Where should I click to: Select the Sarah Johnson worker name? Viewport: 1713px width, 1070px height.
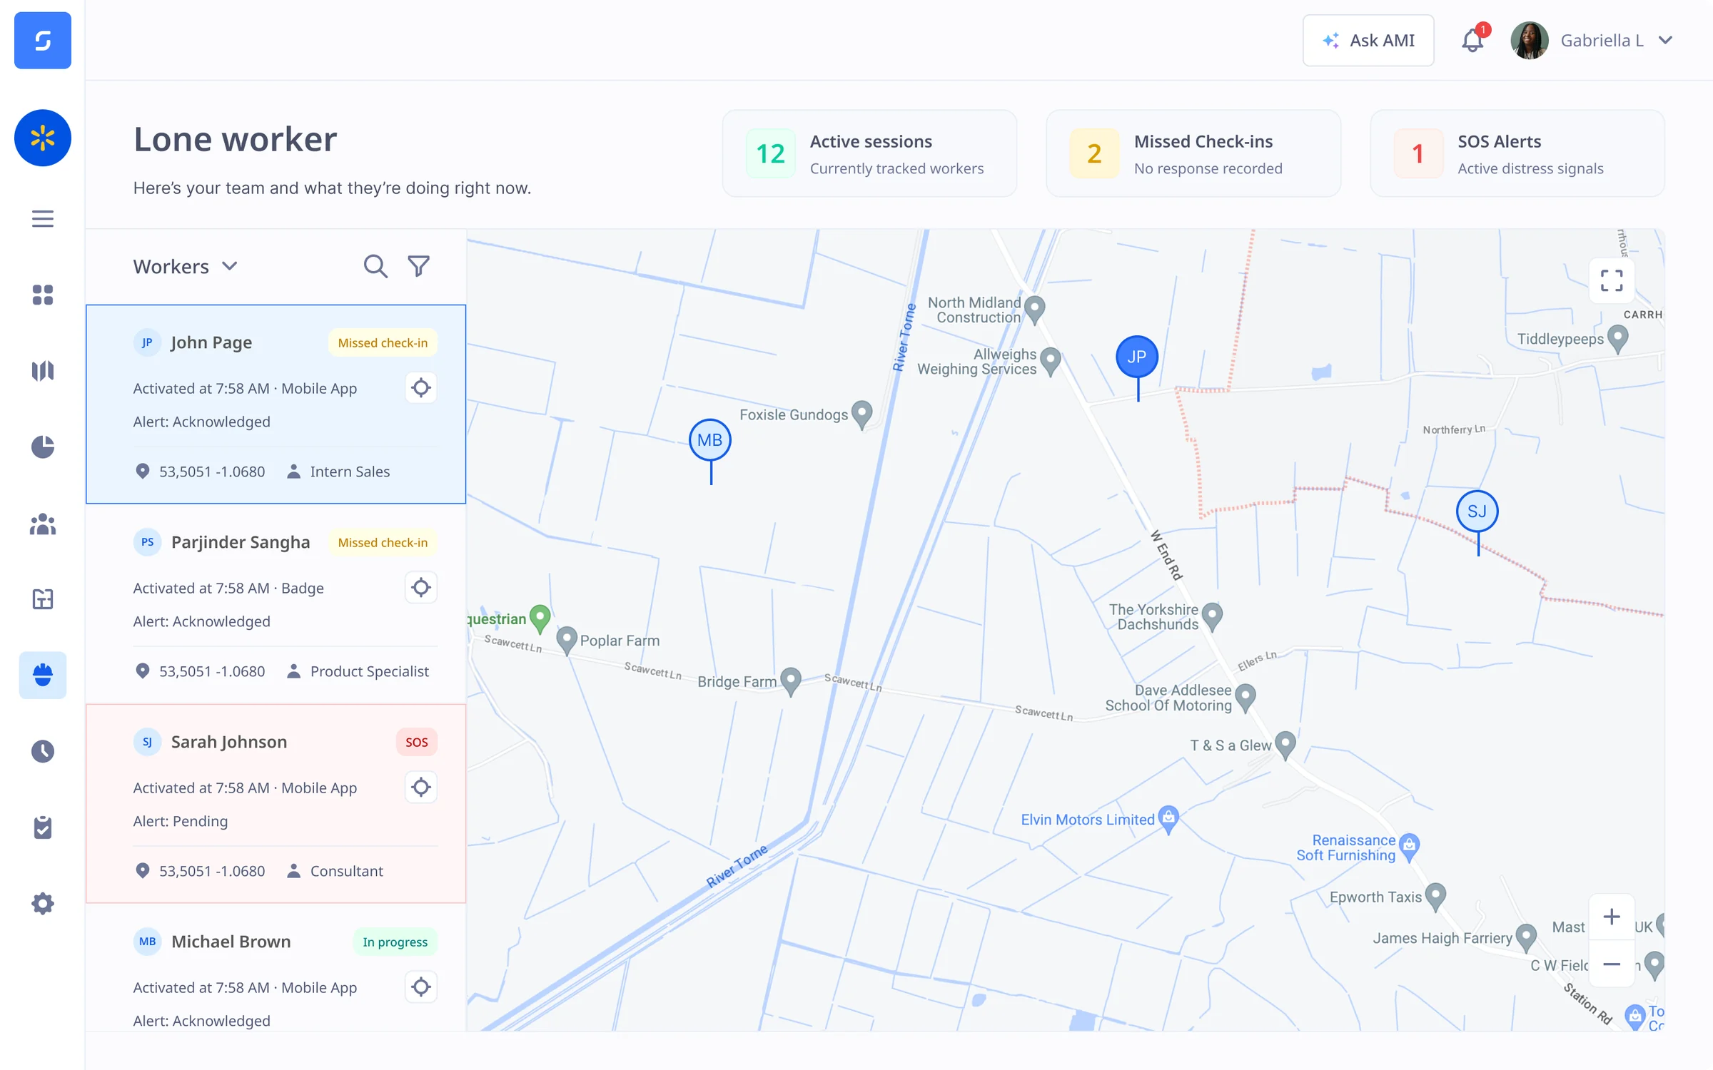(229, 742)
